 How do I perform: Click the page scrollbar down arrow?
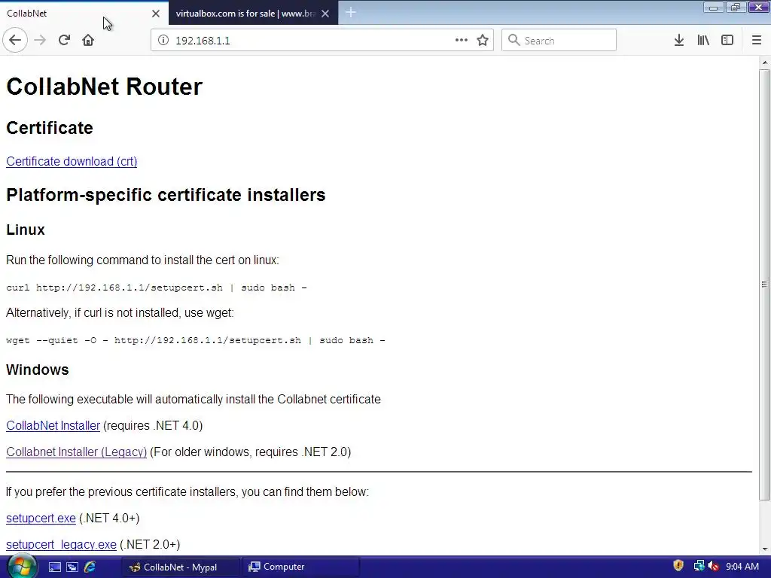(765, 549)
